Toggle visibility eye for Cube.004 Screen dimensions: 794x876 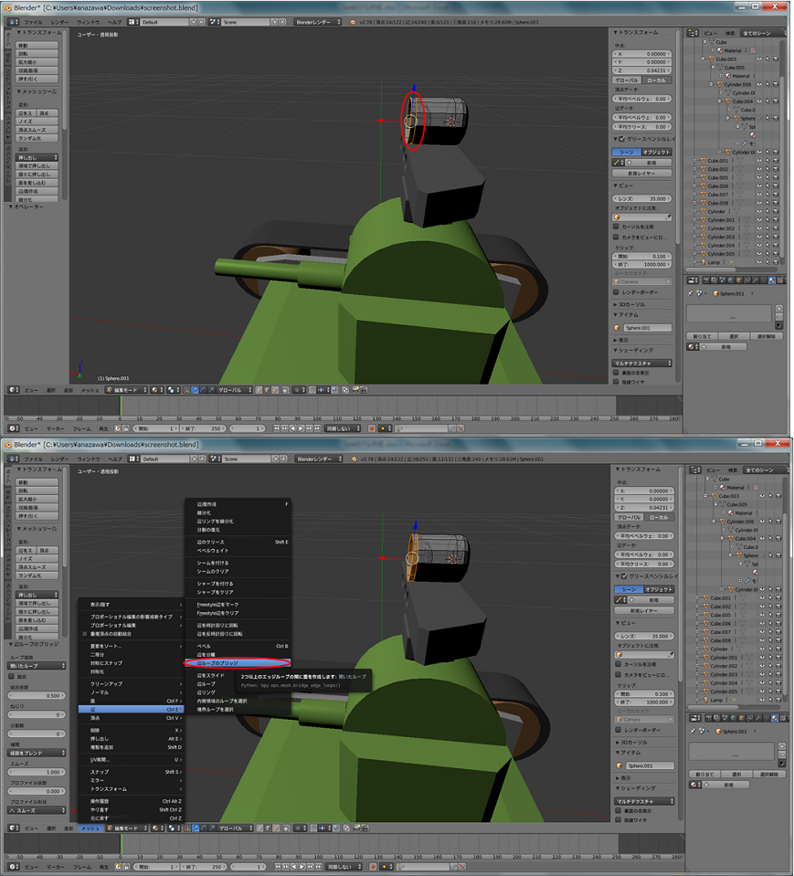click(x=760, y=100)
